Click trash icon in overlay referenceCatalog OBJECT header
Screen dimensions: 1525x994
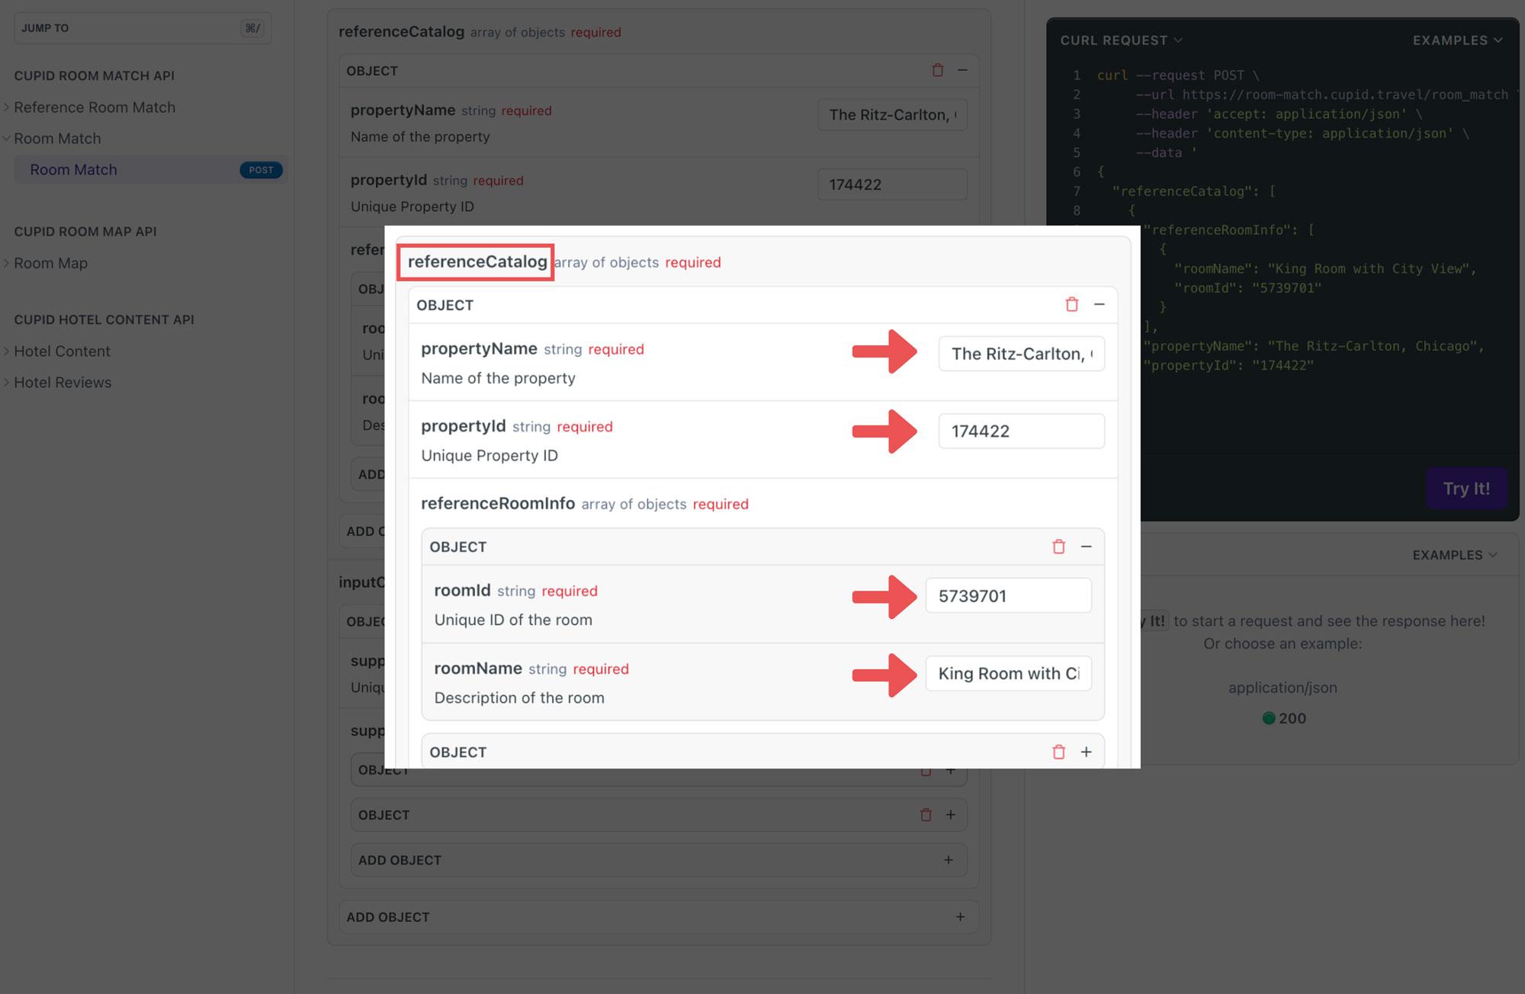point(1071,304)
